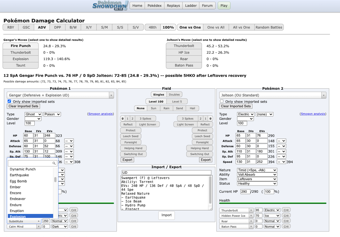Viewport: 340px width, 237px height.
Task: Click Pokémon 2 Clear Imported Sets
Action: [x=236, y=106]
